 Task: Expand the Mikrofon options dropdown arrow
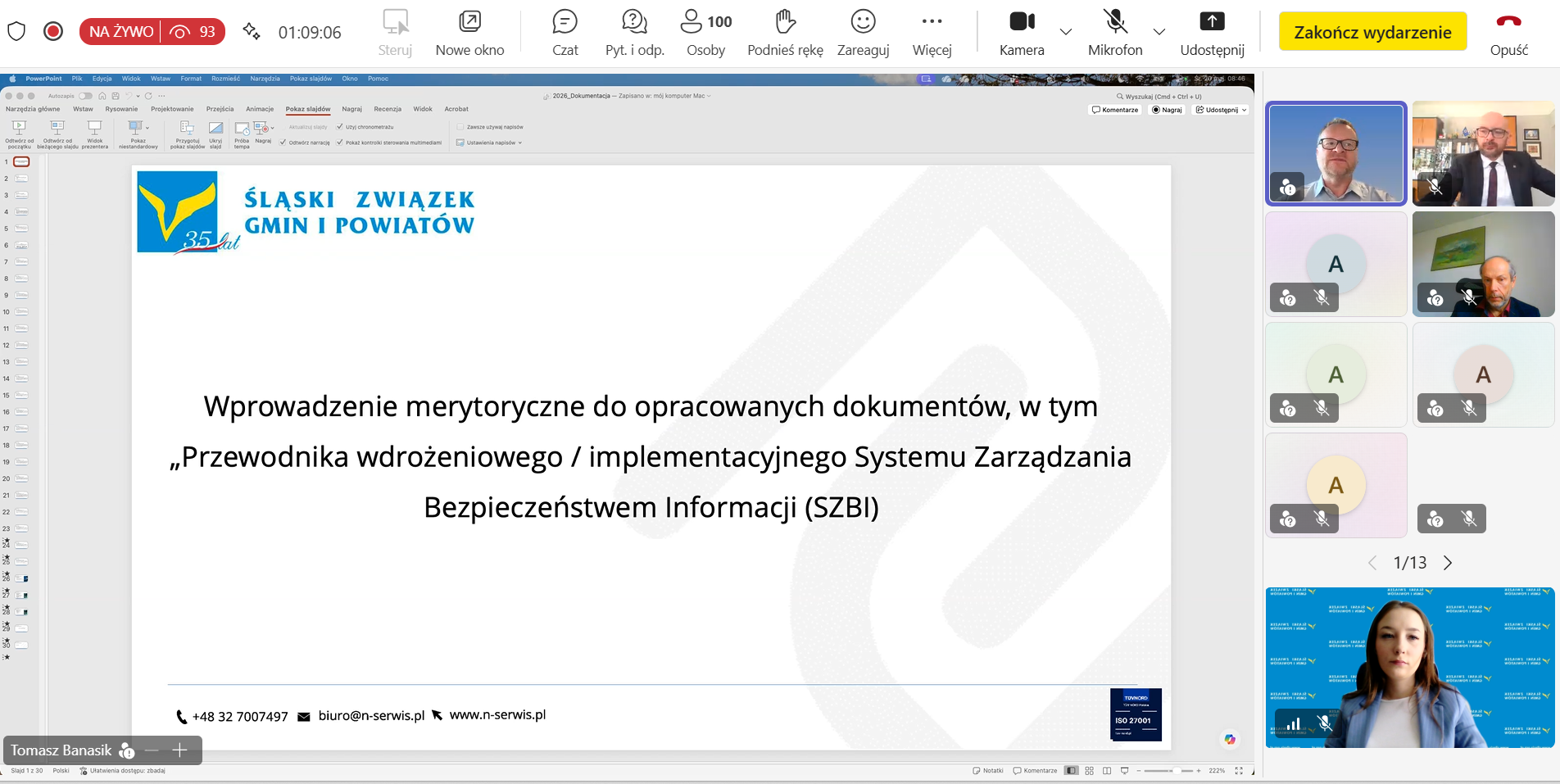[1159, 32]
